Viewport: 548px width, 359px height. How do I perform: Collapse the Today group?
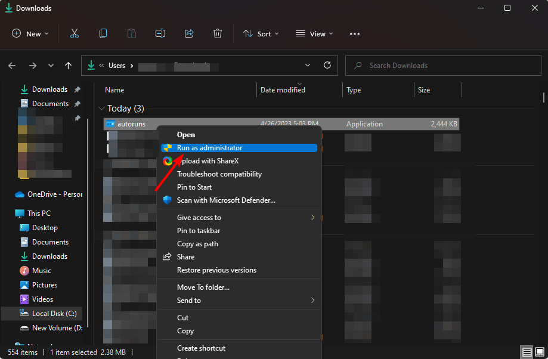pos(102,109)
